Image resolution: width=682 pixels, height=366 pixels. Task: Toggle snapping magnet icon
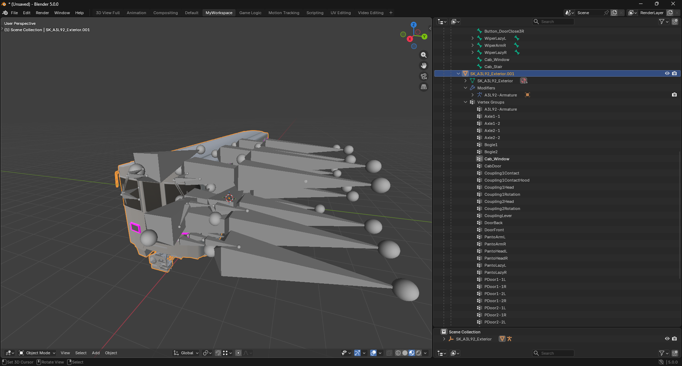click(x=218, y=353)
